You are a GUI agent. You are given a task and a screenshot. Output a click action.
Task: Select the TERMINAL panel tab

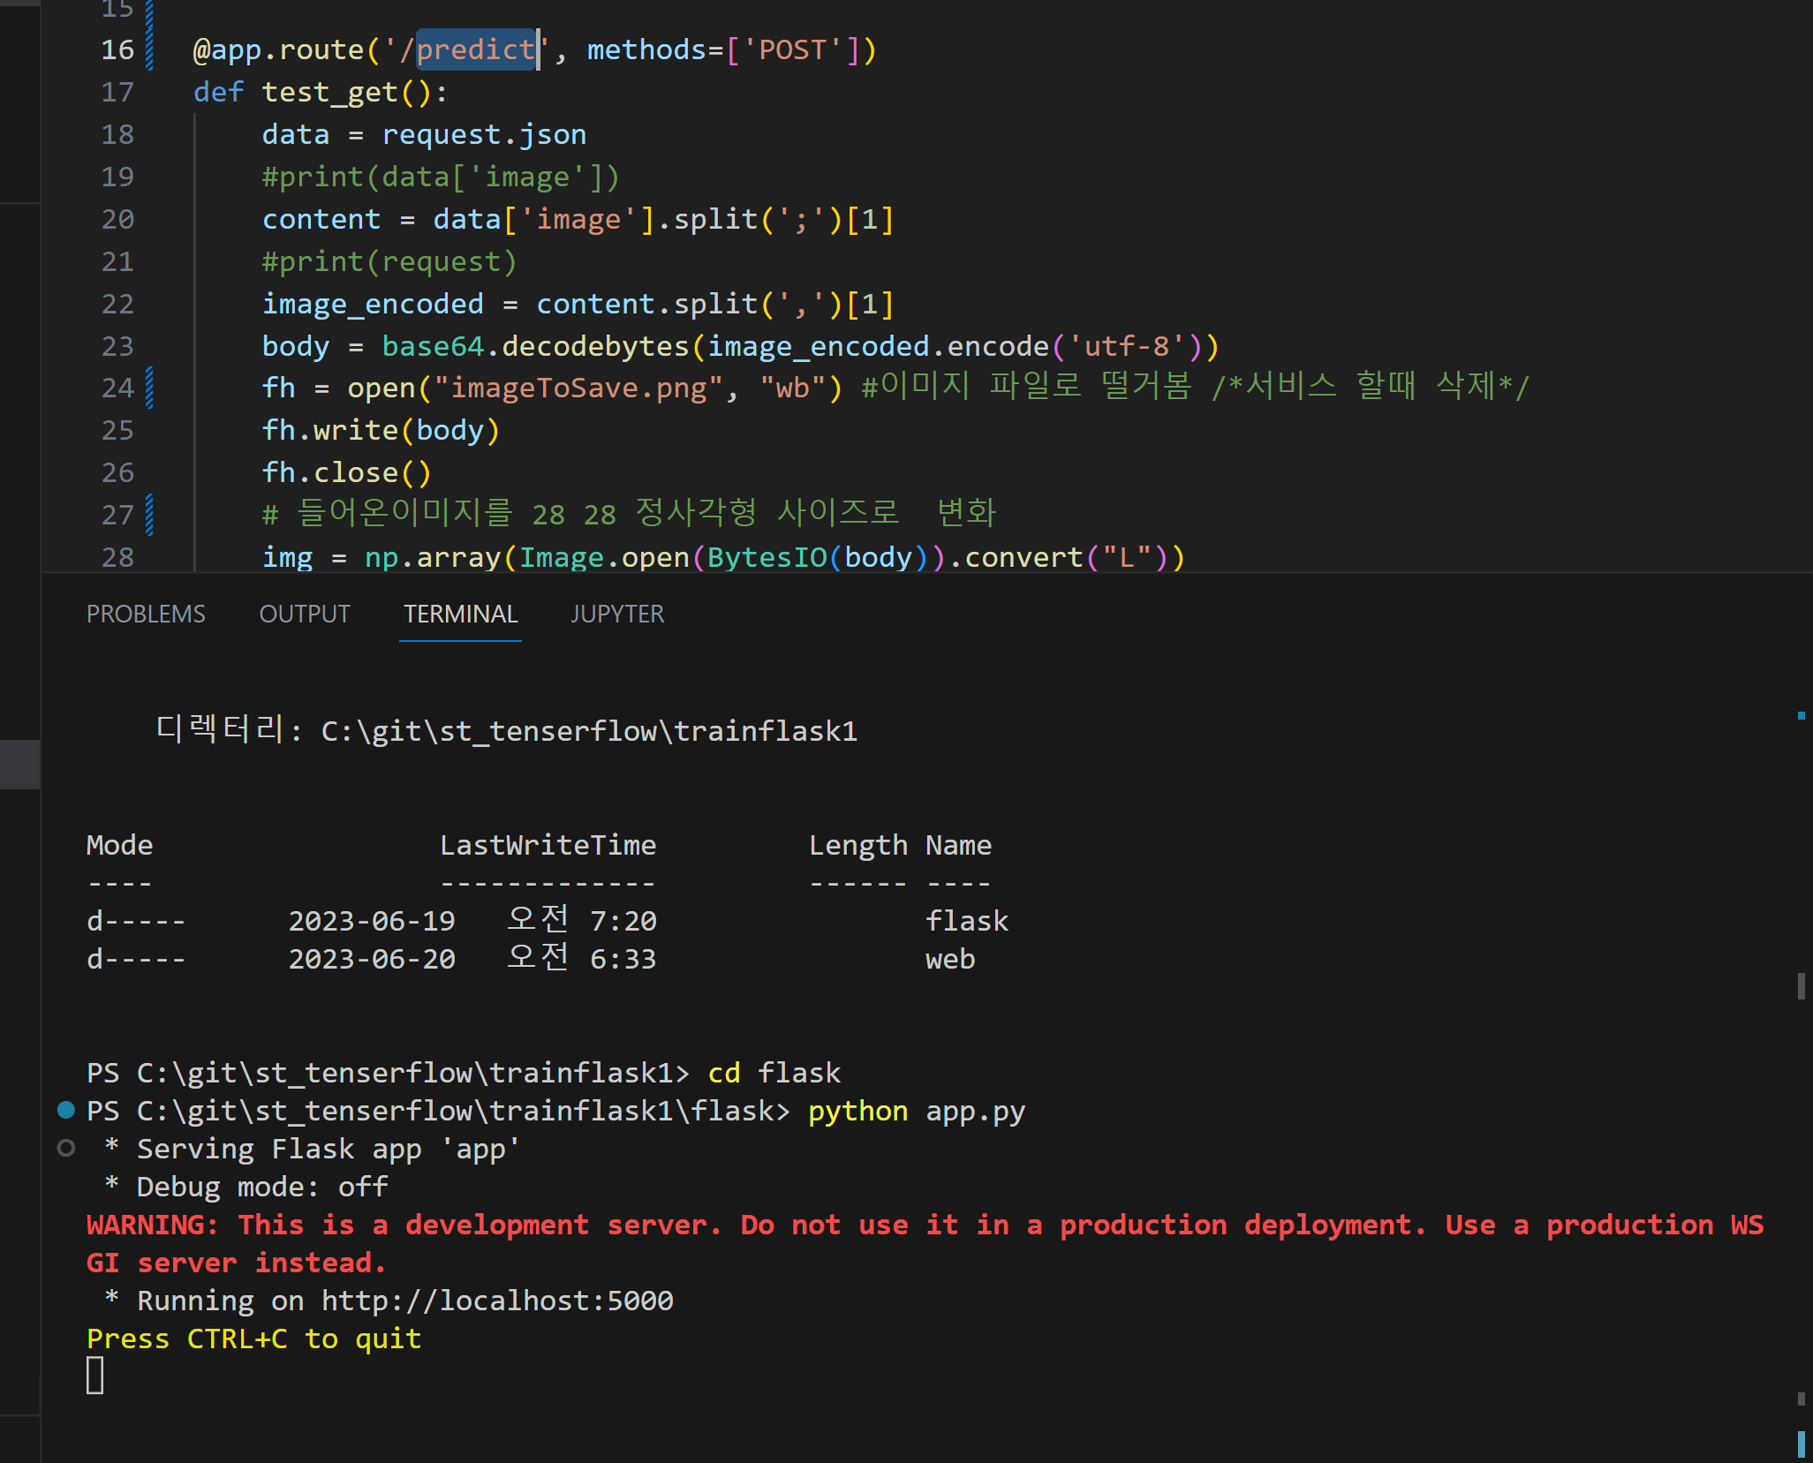460,614
